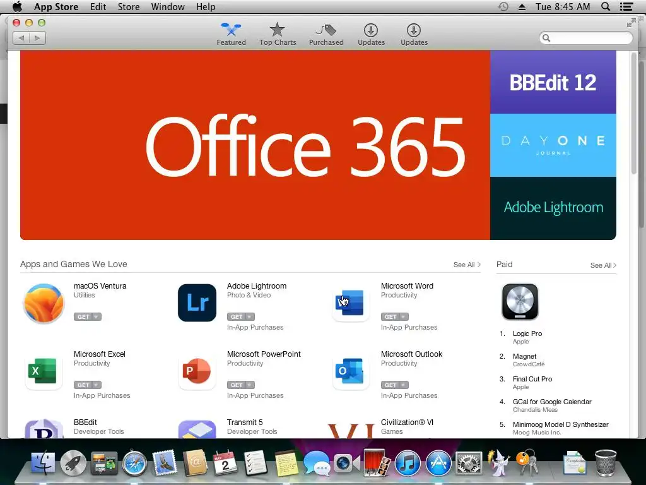Open the Microsoft Outlook title link

tap(411, 354)
